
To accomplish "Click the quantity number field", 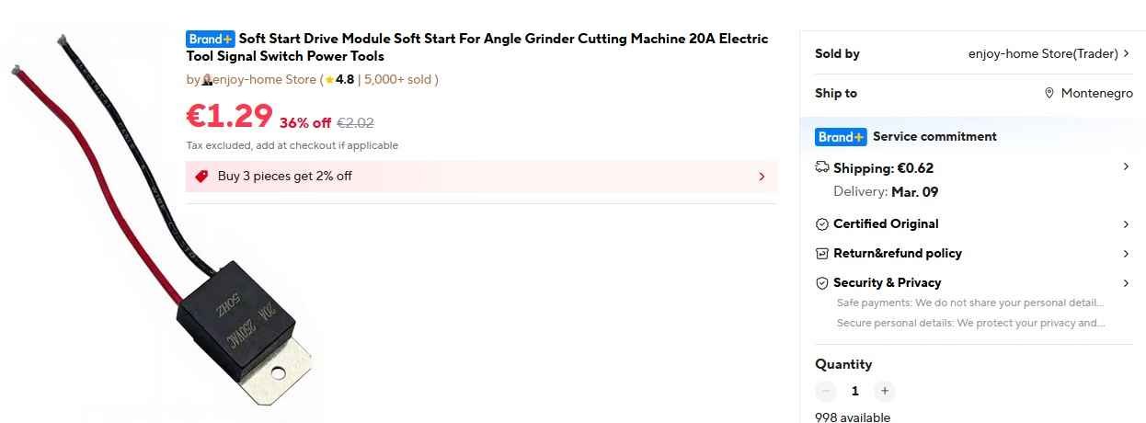I will click(854, 391).
